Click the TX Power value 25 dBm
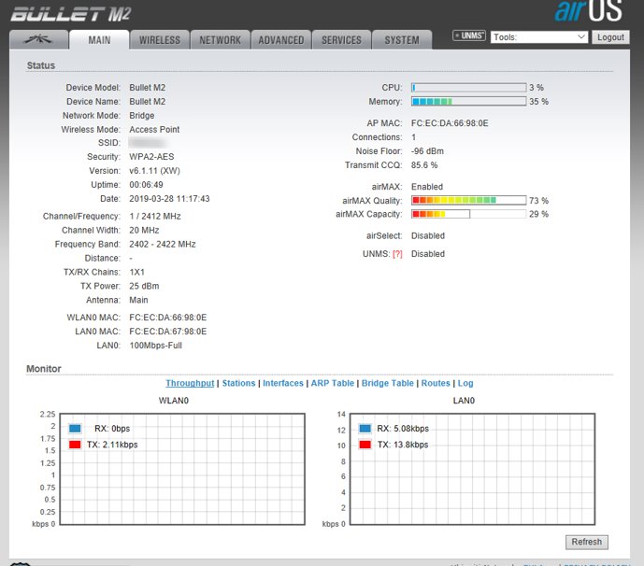This screenshot has height=566, width=644. pos(144,286)
